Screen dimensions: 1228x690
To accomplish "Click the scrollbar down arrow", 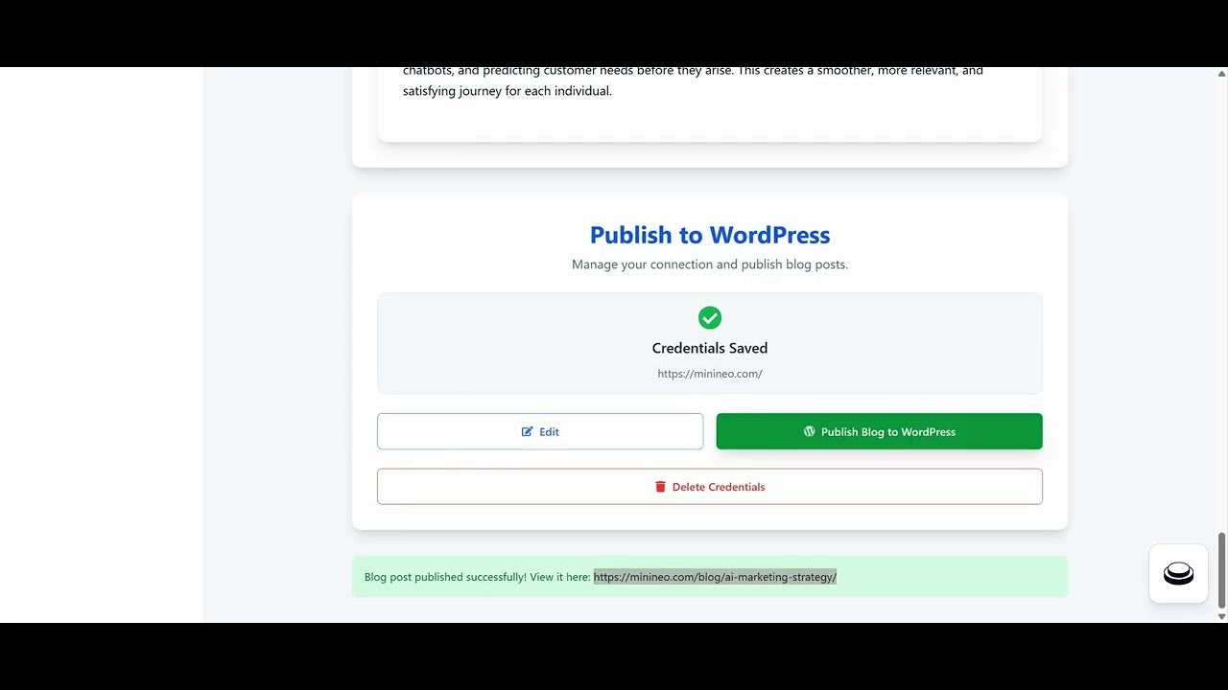I will pyautogui.click(x=1221, y=616).
